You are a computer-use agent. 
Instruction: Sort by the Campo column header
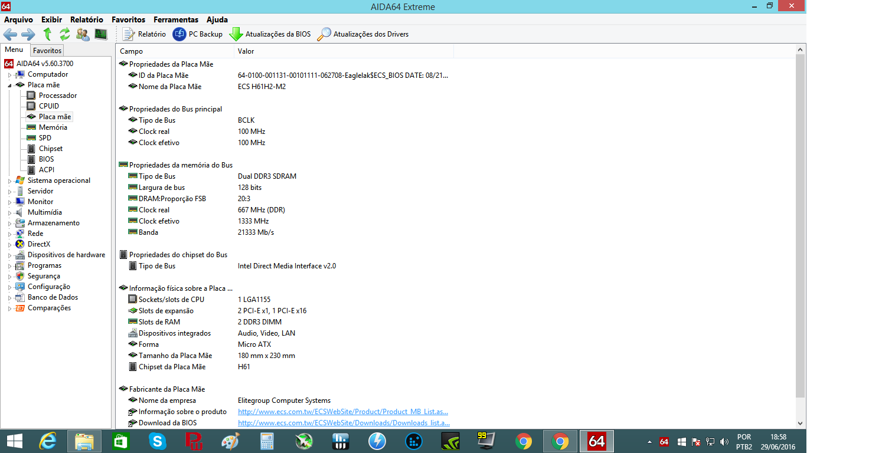(x=175, y=51)
